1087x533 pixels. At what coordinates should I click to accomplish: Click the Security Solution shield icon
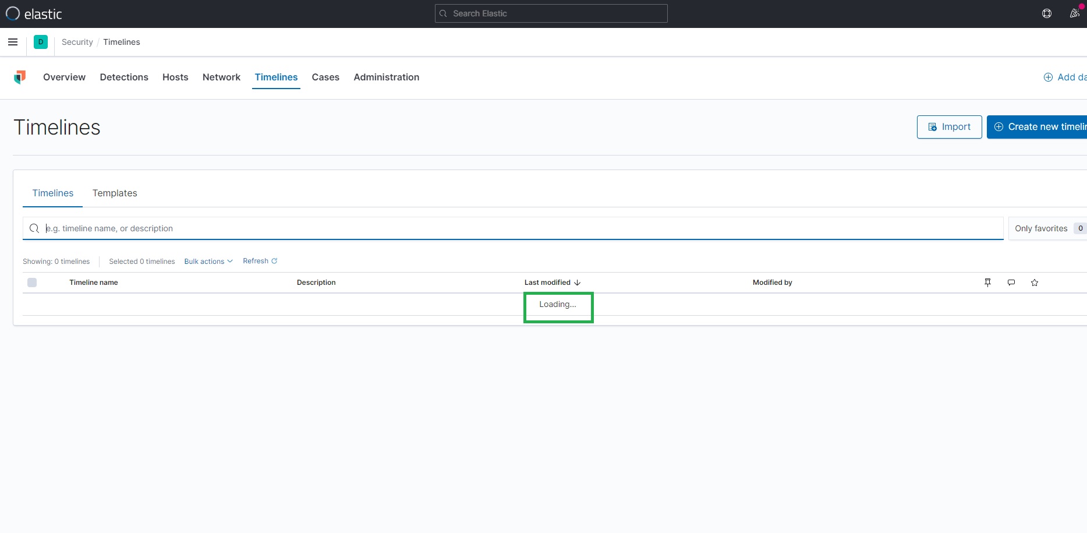[x=20, y=77]
